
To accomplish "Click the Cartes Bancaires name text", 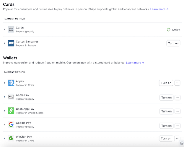I will 27,41.
